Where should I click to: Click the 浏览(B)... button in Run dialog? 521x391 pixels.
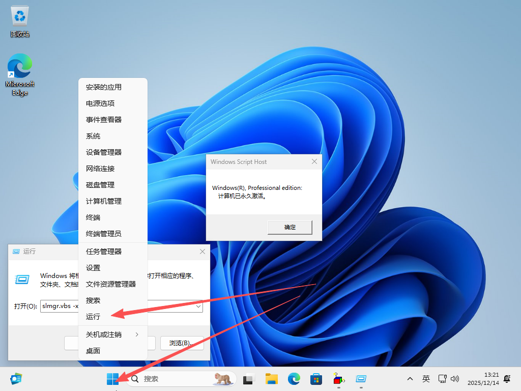[182, 343]
